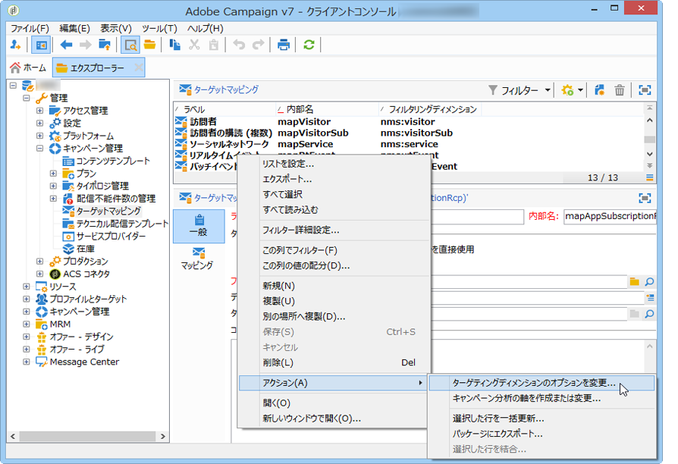
Task: Choose 削除(L) from context menu
Action: pyautogui.click(x=334, y=362)
